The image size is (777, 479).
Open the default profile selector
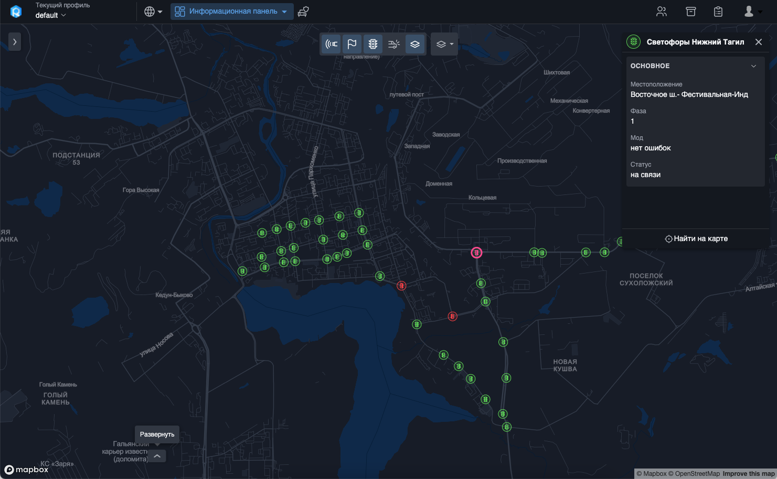pos(50,15)
